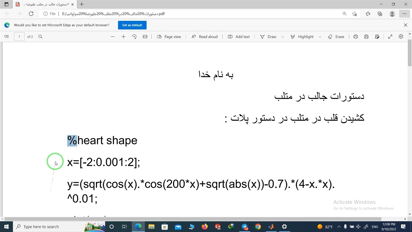
Task: Expand the Highlight color dropdown
Action: 320,37
